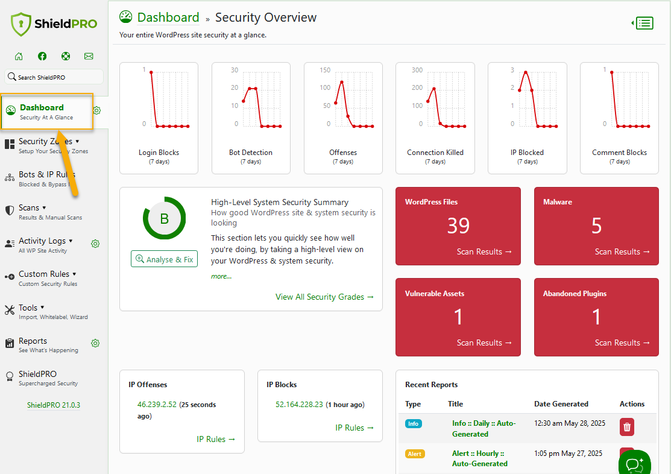Click the Custom Rules icon
Image resolution: width=671 pixels, height=474 pixels.
(10, 277)
